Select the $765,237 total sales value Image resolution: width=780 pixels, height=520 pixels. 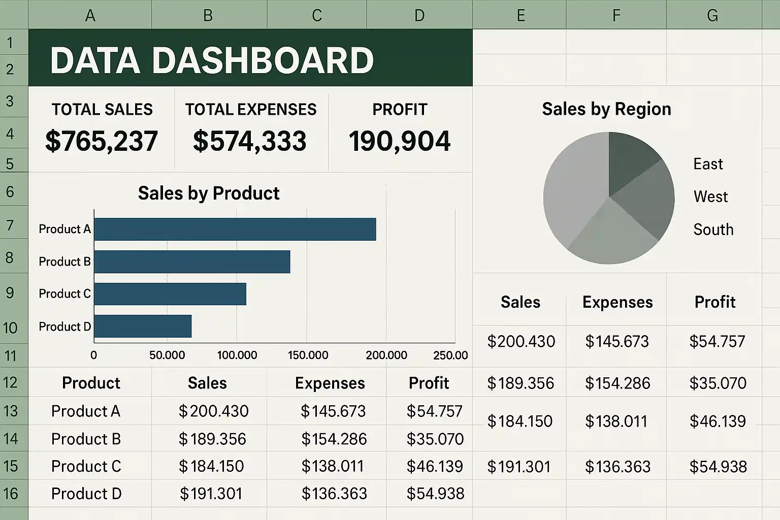pos(102,141)
